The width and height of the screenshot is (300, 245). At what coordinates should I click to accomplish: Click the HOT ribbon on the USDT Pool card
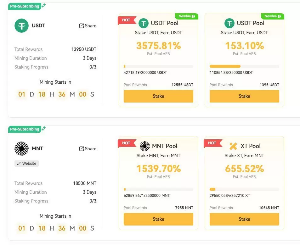point(127,20)
